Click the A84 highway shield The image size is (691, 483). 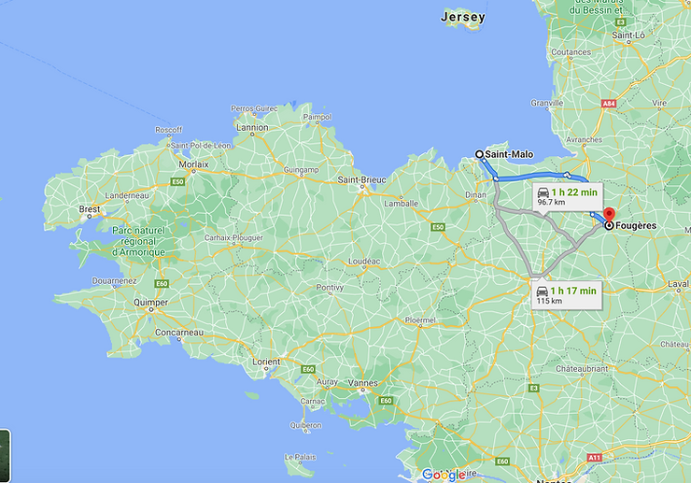click(609, 104)
